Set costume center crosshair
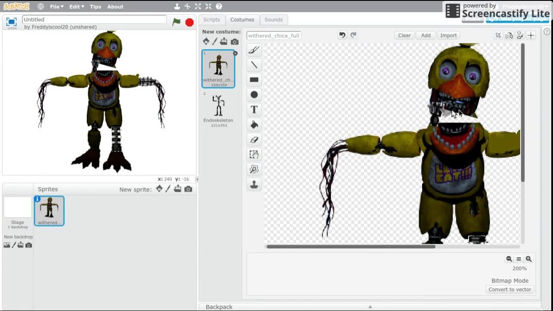 click(x=531, y=35)
